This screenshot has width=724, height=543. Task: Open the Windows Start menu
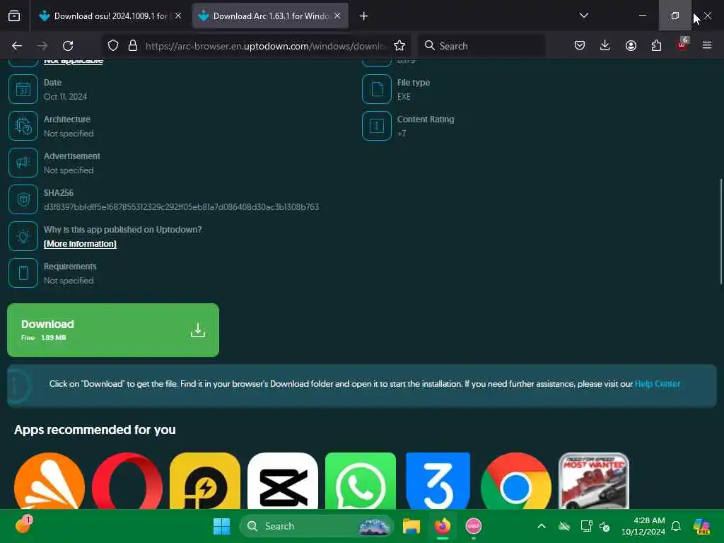221,526
